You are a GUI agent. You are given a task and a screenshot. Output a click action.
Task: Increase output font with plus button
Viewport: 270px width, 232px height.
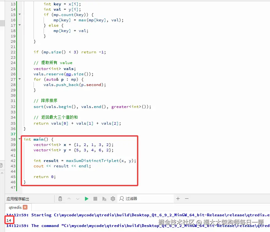point(178,198)
